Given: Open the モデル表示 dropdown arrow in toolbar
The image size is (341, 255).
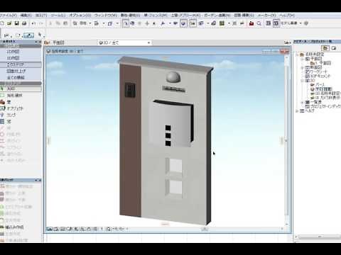Looking at the screenshot, I should [x=301, y=23].
